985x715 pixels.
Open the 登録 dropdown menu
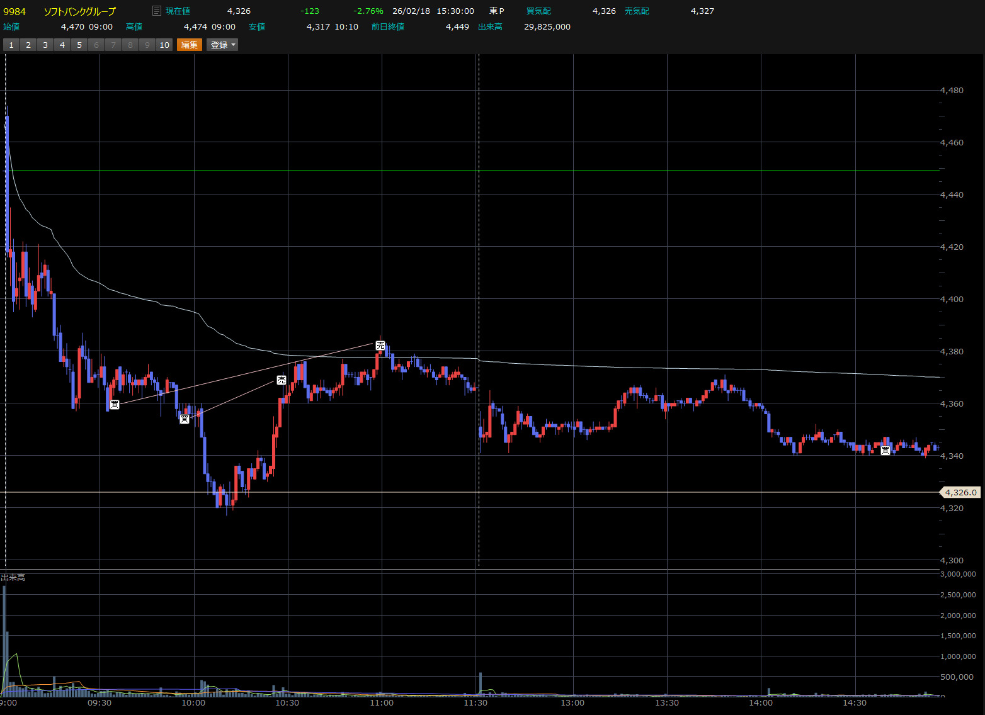(x=222, y=45)
